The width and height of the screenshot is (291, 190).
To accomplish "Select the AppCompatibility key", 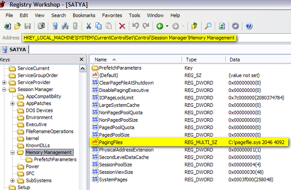I will 44,96.
